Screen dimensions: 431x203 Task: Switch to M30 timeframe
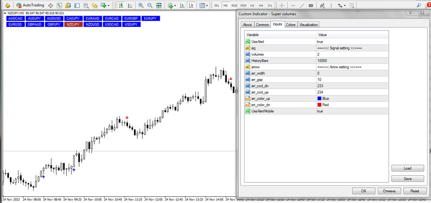tap(243, 5)
